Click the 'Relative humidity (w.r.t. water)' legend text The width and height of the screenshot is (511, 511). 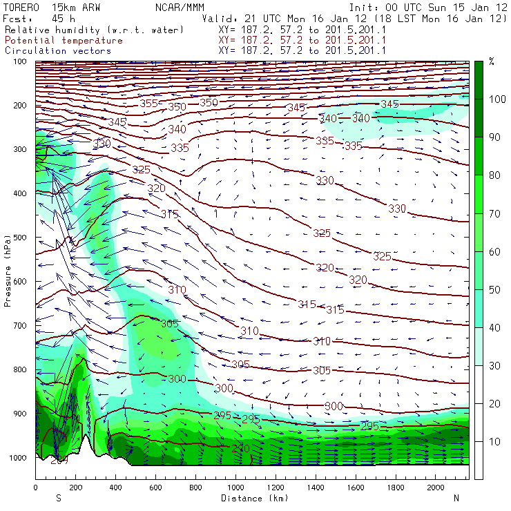[x=94, y=30]
